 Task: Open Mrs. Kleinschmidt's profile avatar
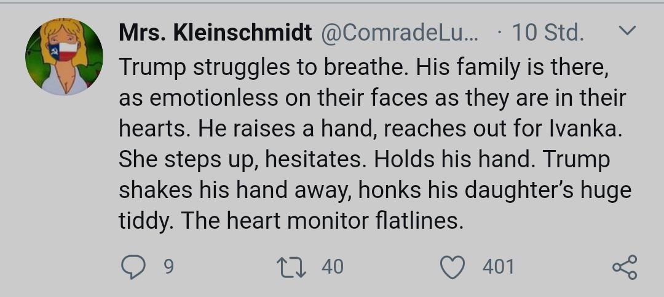(64, 57)
